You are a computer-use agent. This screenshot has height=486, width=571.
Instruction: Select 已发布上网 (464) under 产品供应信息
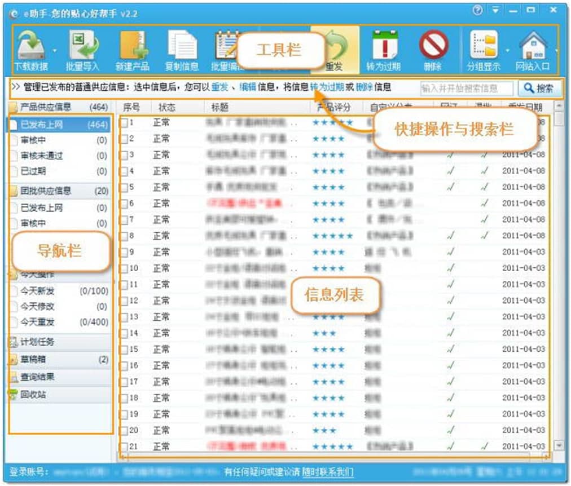[59, 125]
